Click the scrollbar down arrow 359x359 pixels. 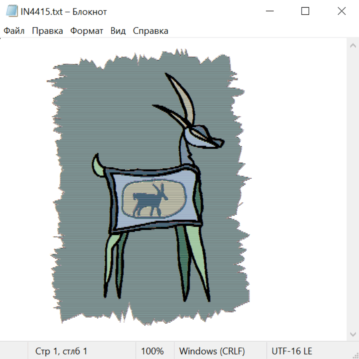(353, 333)
